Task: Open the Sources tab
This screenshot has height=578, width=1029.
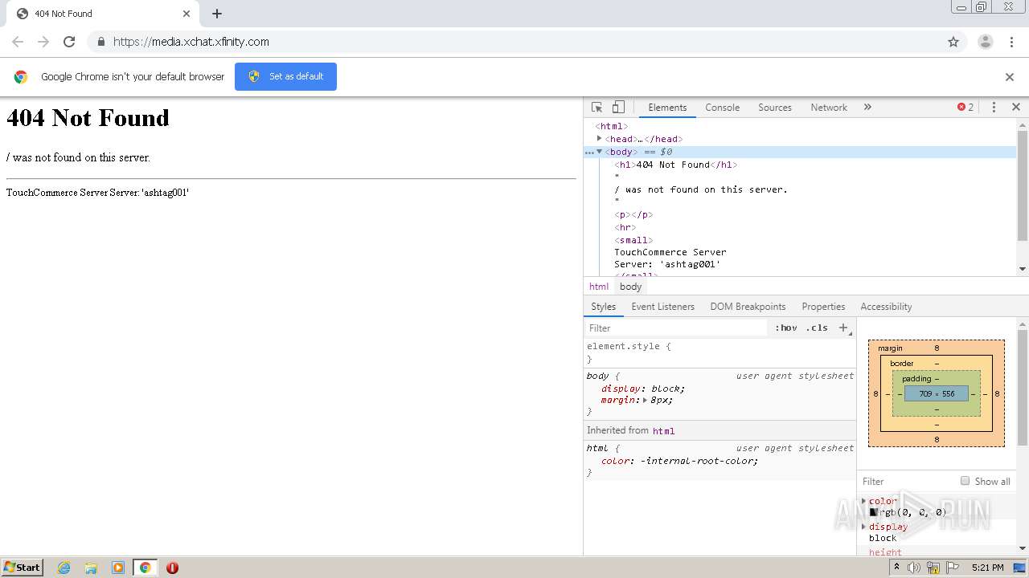Action: [775, 108]
